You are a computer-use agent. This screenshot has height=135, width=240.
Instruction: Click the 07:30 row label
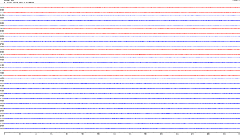tap(2, 47)
